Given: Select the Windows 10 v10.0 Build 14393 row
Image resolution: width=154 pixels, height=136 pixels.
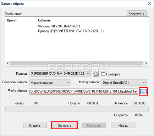Looking at the screenshot, I should 59,26.
